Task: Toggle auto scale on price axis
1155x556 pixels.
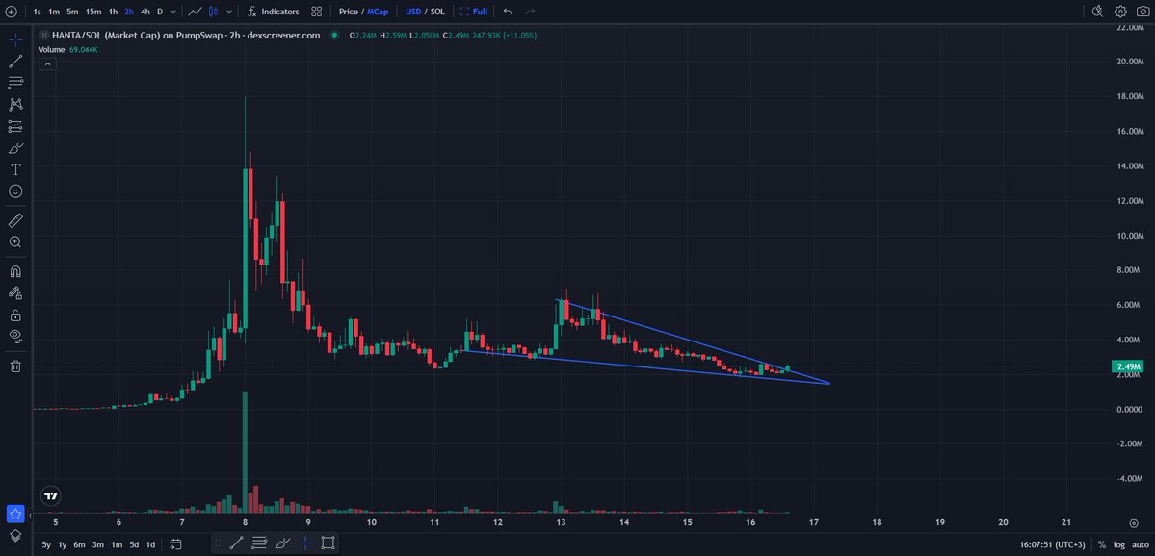Action: pos(1141,545)
